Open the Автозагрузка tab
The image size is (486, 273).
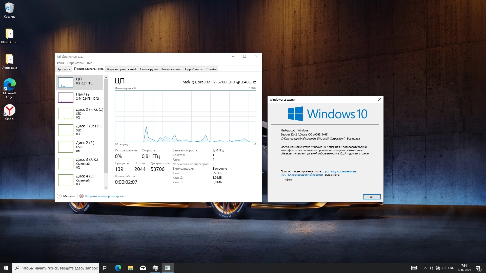click(148, 69)
